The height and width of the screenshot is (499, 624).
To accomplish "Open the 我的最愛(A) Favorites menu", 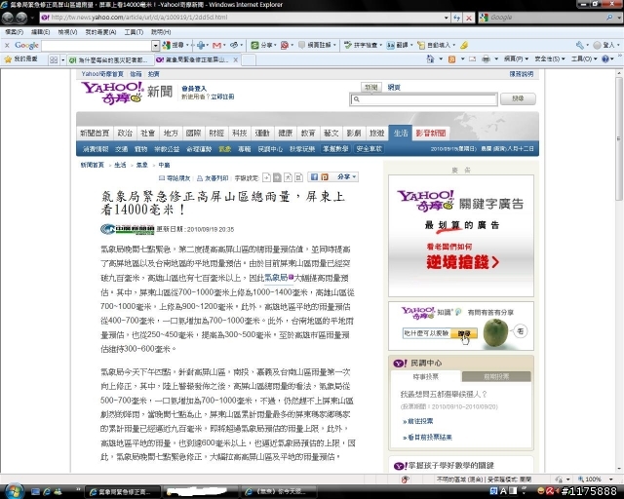I will click(100, 32).
